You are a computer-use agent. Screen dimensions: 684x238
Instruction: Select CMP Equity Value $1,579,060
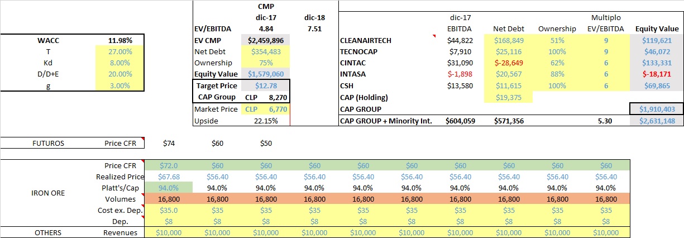tap(265, 74)
